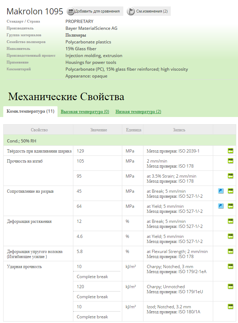Screen dimensions: 238x323
Task: Click the compare icon in the 129 MPa hardness row
Action: tap(230, 151)
